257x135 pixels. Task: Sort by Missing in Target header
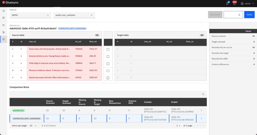pos(98,102)
